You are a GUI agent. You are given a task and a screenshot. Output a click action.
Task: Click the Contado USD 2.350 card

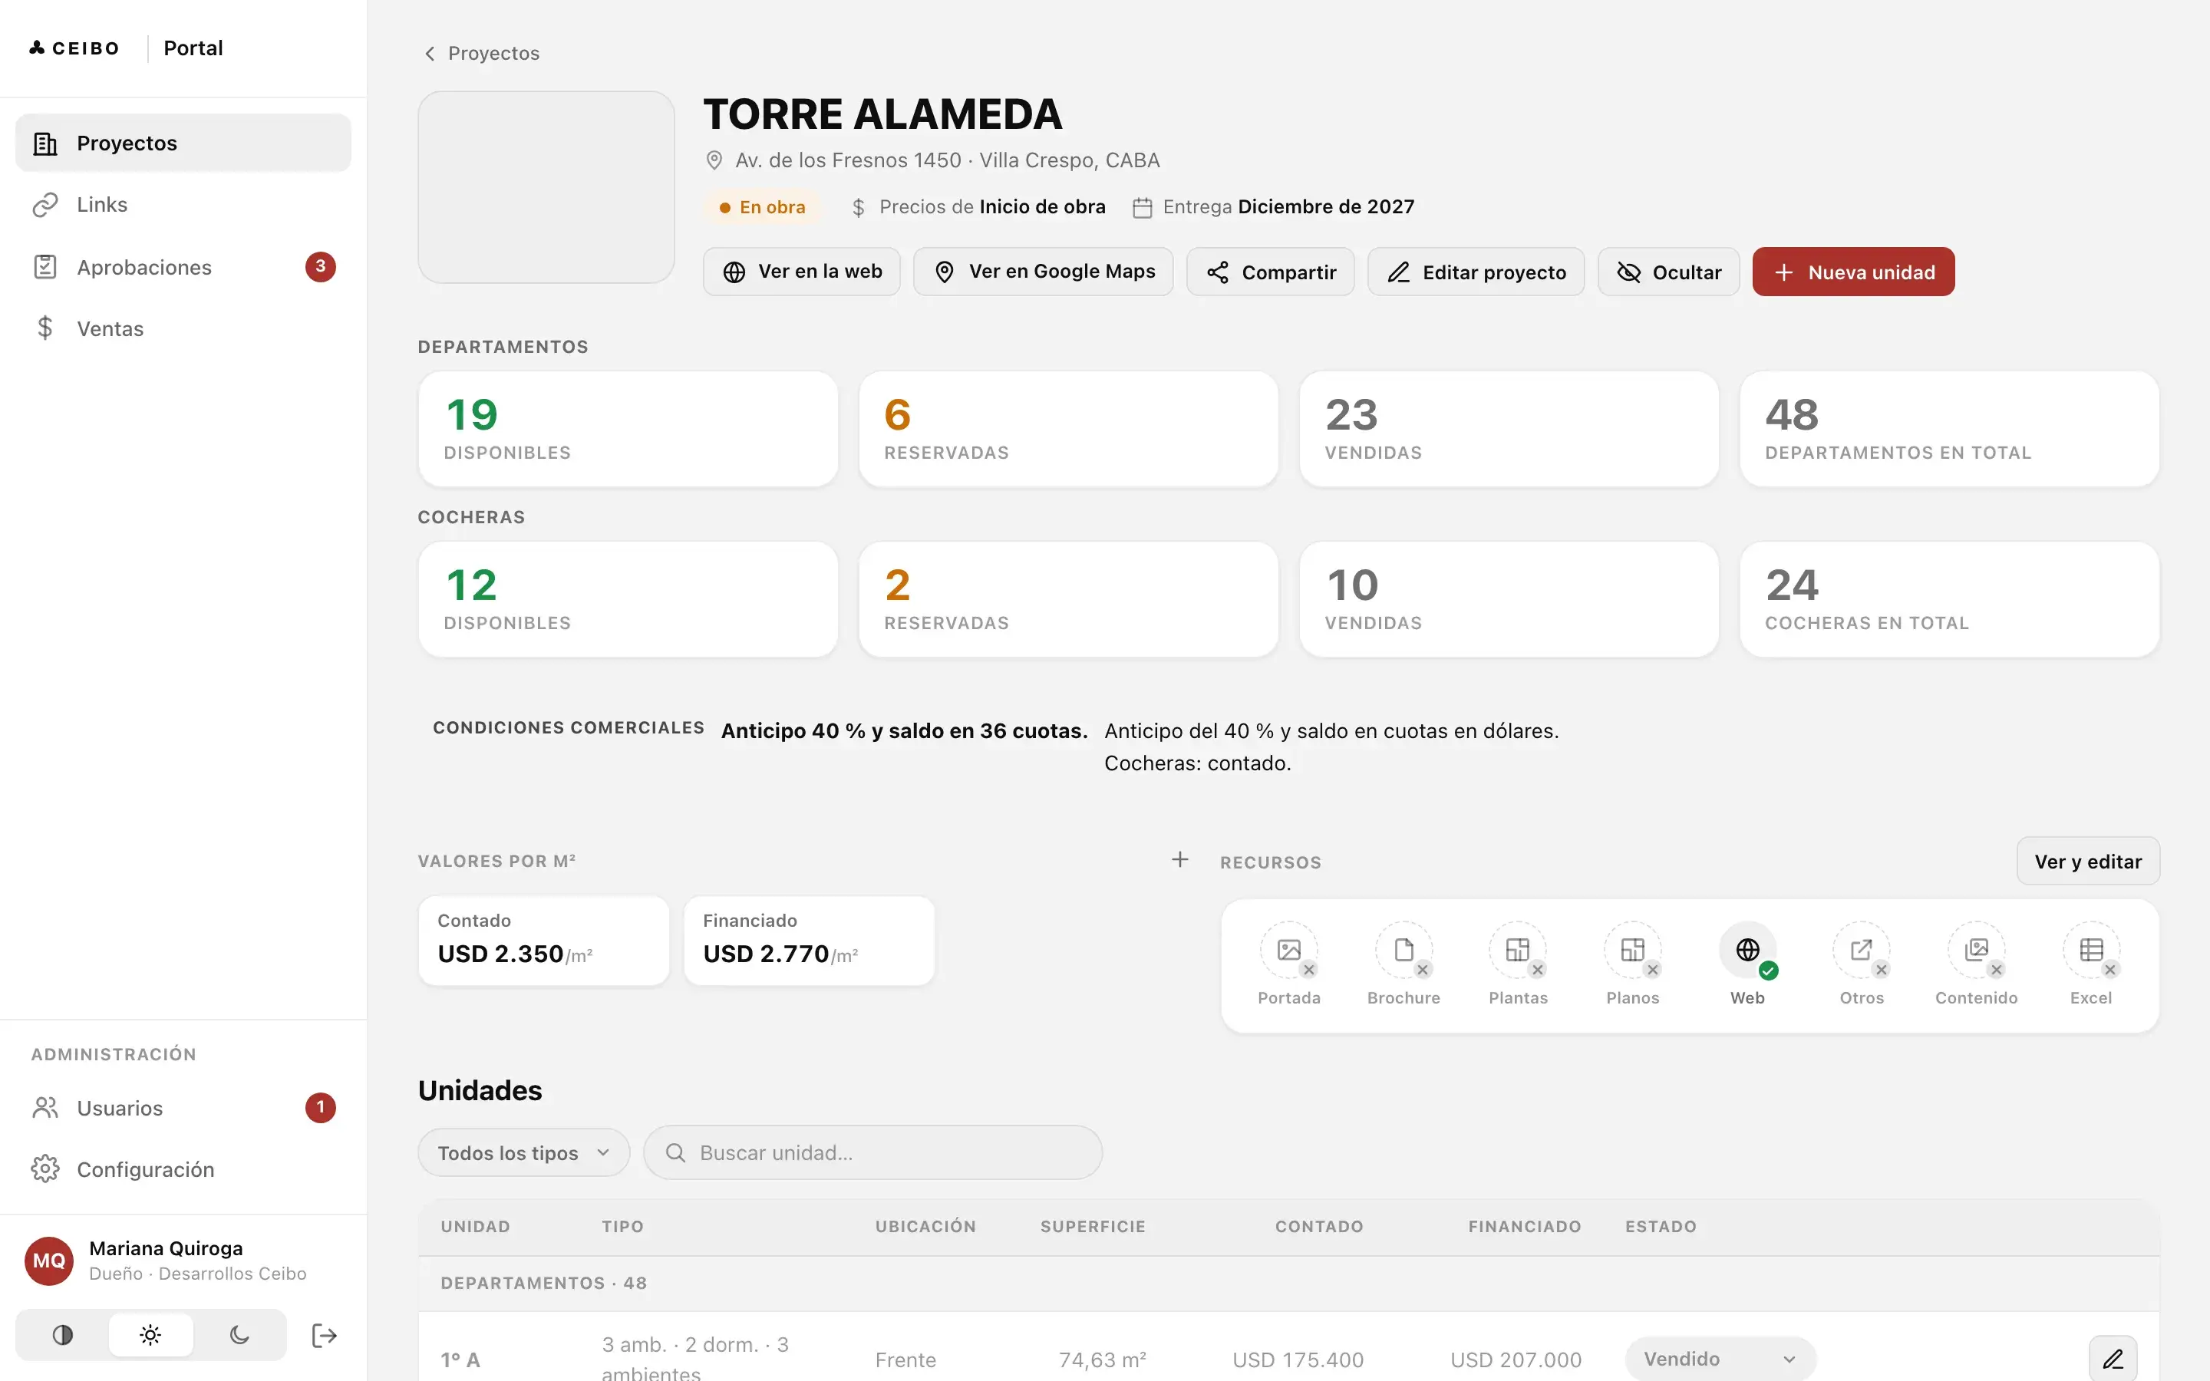543,941
